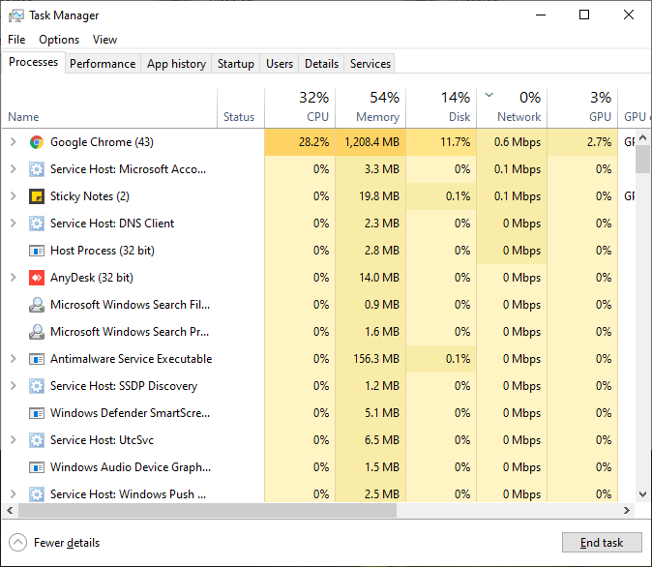The image size is (652, 567).
Task: Expand the Sticky Notes (2) group
Action: coord(13,195)
